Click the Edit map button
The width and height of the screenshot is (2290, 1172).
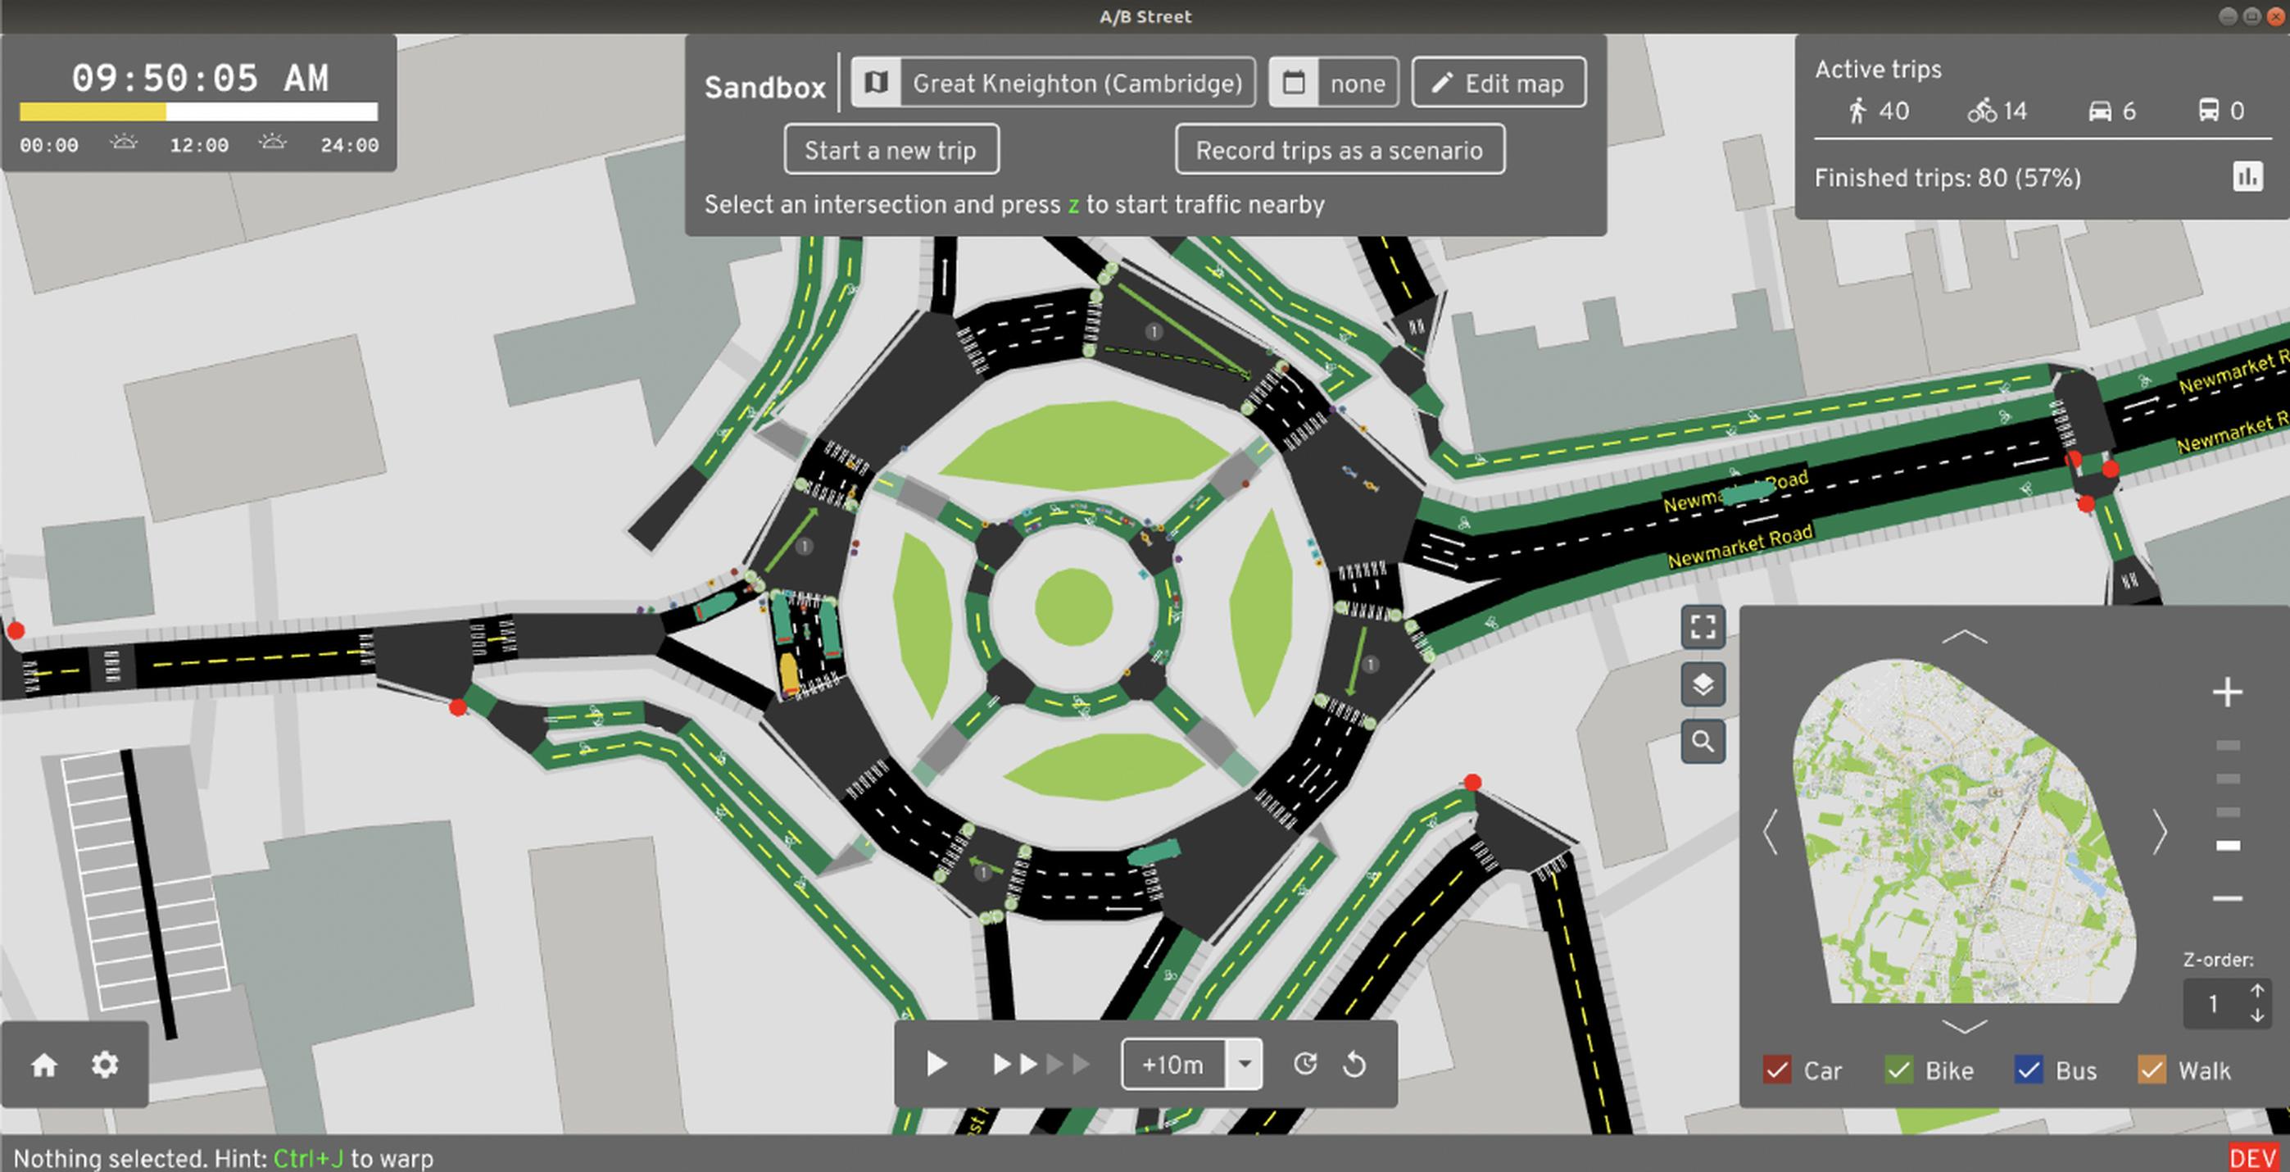click(x=1498, y=83)
